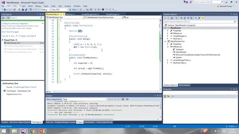Click the bookmark icon in the toolbar
Image resolution: width=239 pixels, height=134 pixels.
(103, 10)
